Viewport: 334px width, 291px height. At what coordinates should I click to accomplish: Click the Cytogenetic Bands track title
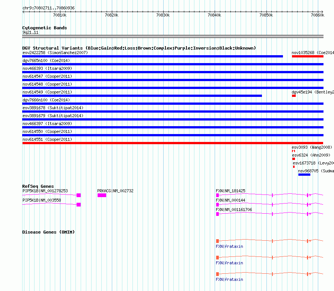pyautogui.click(x=45, y=28)
